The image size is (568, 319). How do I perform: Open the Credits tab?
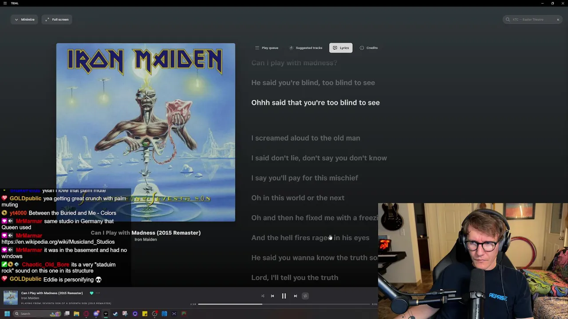point(369,48)
